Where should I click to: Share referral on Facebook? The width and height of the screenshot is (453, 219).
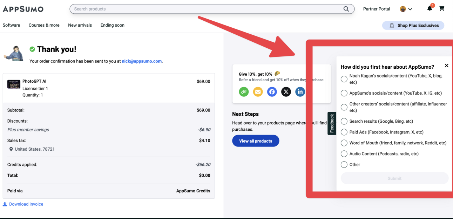click(x=272, y=92)
